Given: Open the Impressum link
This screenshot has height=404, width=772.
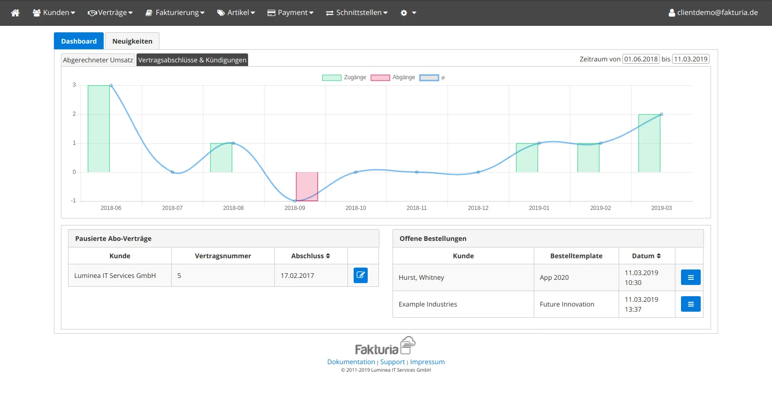Looking at the screenshot, I should pyautogui.click(x=427, y=362).
